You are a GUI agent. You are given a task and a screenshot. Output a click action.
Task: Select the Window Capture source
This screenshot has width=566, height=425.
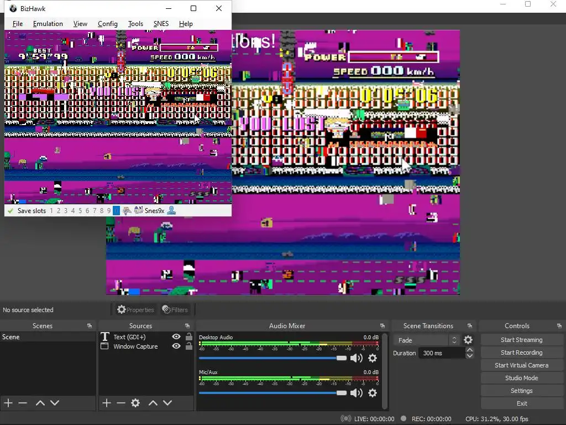click(x=135, y=346)
